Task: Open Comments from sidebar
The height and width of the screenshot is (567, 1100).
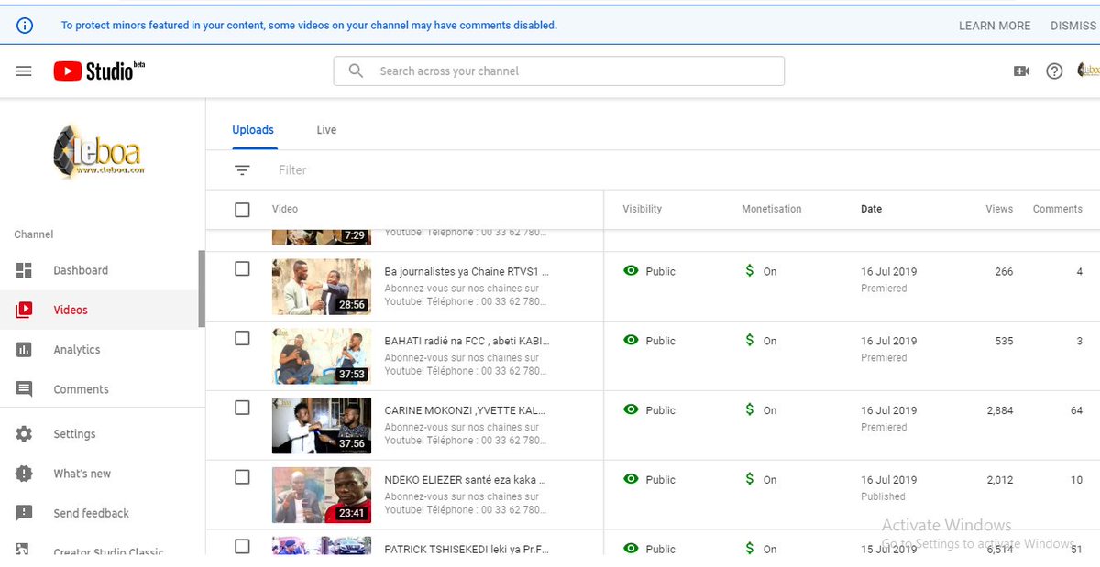Action: (81, 389)
